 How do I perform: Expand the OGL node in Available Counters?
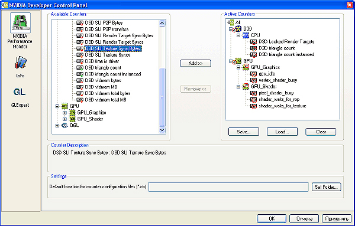pos(57,125)
